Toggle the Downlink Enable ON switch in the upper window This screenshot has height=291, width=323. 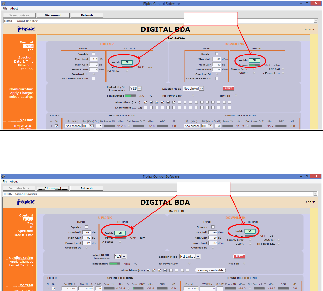[x=254, y=60]
